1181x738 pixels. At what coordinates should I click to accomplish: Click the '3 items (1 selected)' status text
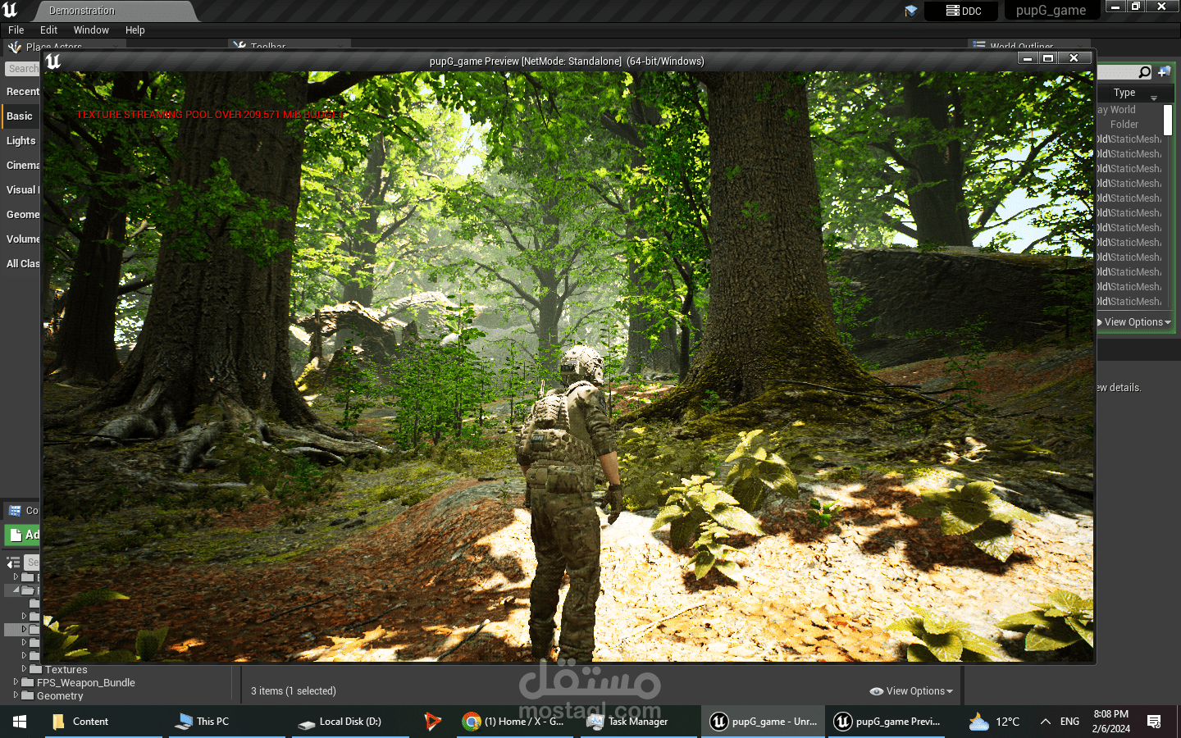click(294, 691)
